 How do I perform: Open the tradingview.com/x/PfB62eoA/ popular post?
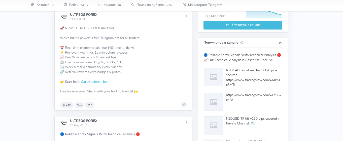point(254,97)
